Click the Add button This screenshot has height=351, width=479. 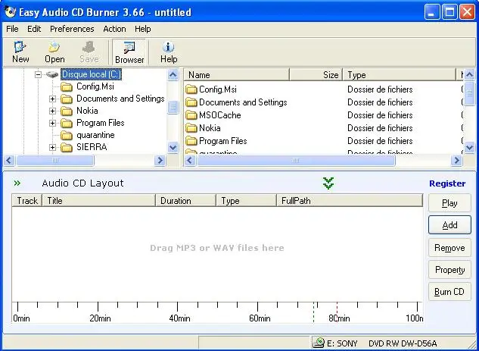pyautogui.click(x=449, y=225)
